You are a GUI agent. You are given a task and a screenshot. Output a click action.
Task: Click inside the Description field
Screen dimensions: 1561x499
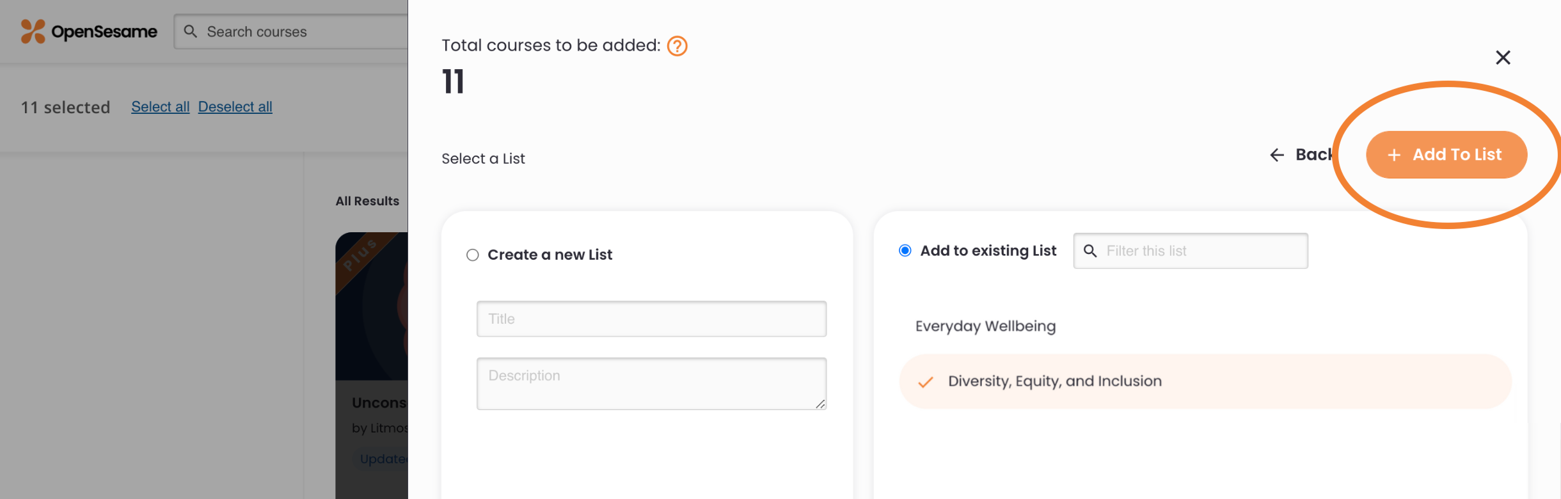coord(651,383)
